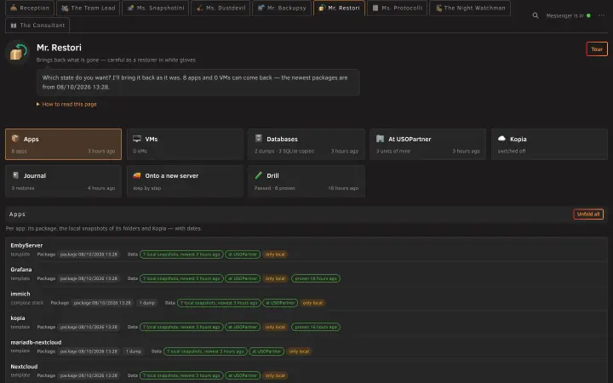The height and width of the screenshot is (383, 613).
Task: Click the At USOPartner building icon
Action: pyautogui.click(x=380, y=139)
